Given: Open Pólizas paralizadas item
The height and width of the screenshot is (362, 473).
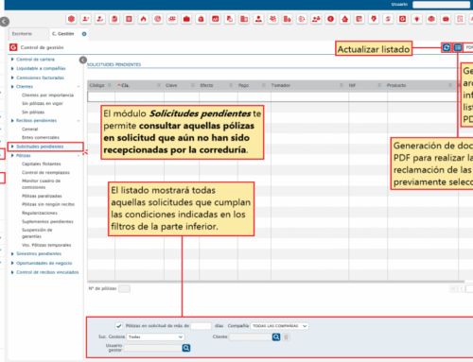Looking at the screenshot, I should click(x=42, y=196).
